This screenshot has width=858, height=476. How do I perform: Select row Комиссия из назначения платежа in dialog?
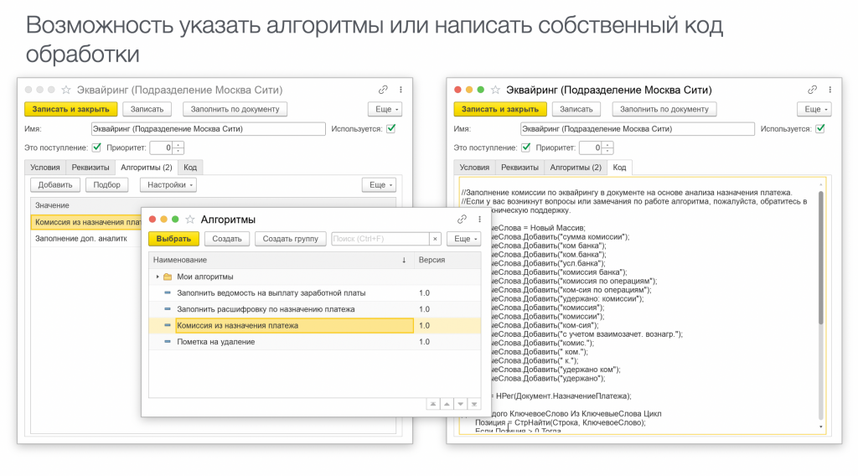[x=315, y=325]
